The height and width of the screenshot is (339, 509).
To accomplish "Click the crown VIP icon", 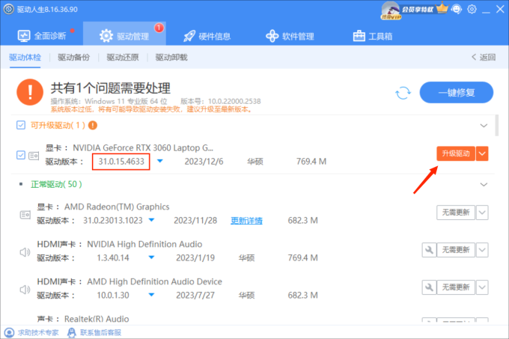I will (x=442, y=8).
